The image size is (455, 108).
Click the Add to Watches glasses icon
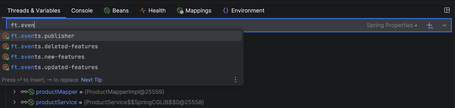[x=430, y=25]
